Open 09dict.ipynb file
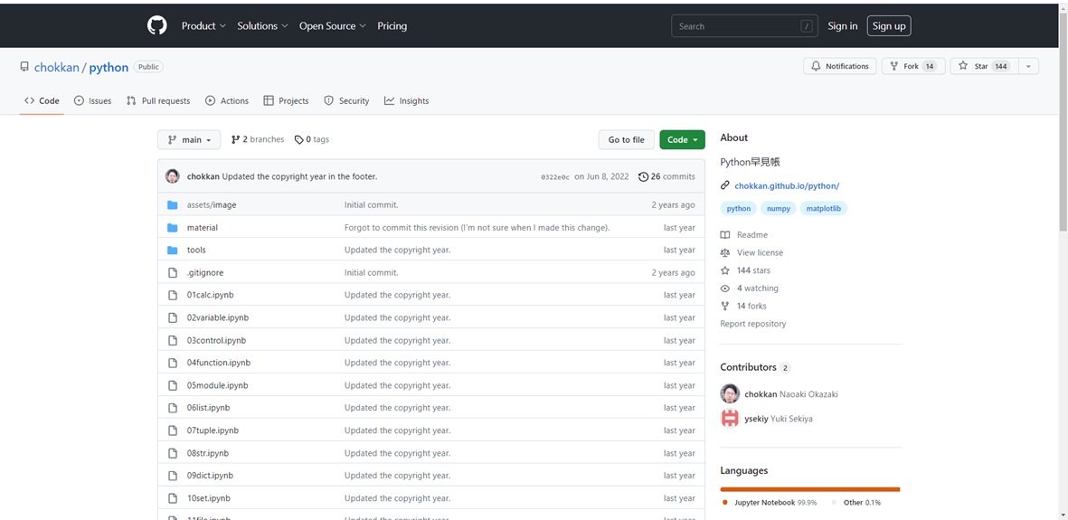The width and height of the screenshot is (1068, 520). click(x=210, y=476)
